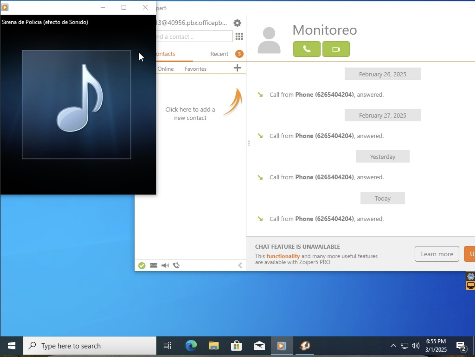Click the Yesterday date label

pyautogui.click(x=382, y=157)
